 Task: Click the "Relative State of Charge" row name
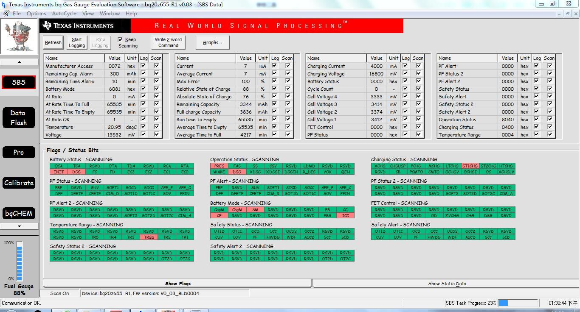click(x=203, y=89)
